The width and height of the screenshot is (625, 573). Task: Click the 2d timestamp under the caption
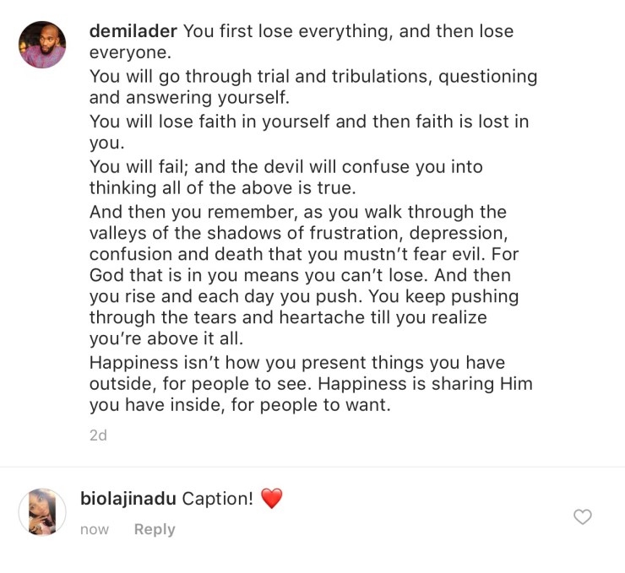coord(98,435)
